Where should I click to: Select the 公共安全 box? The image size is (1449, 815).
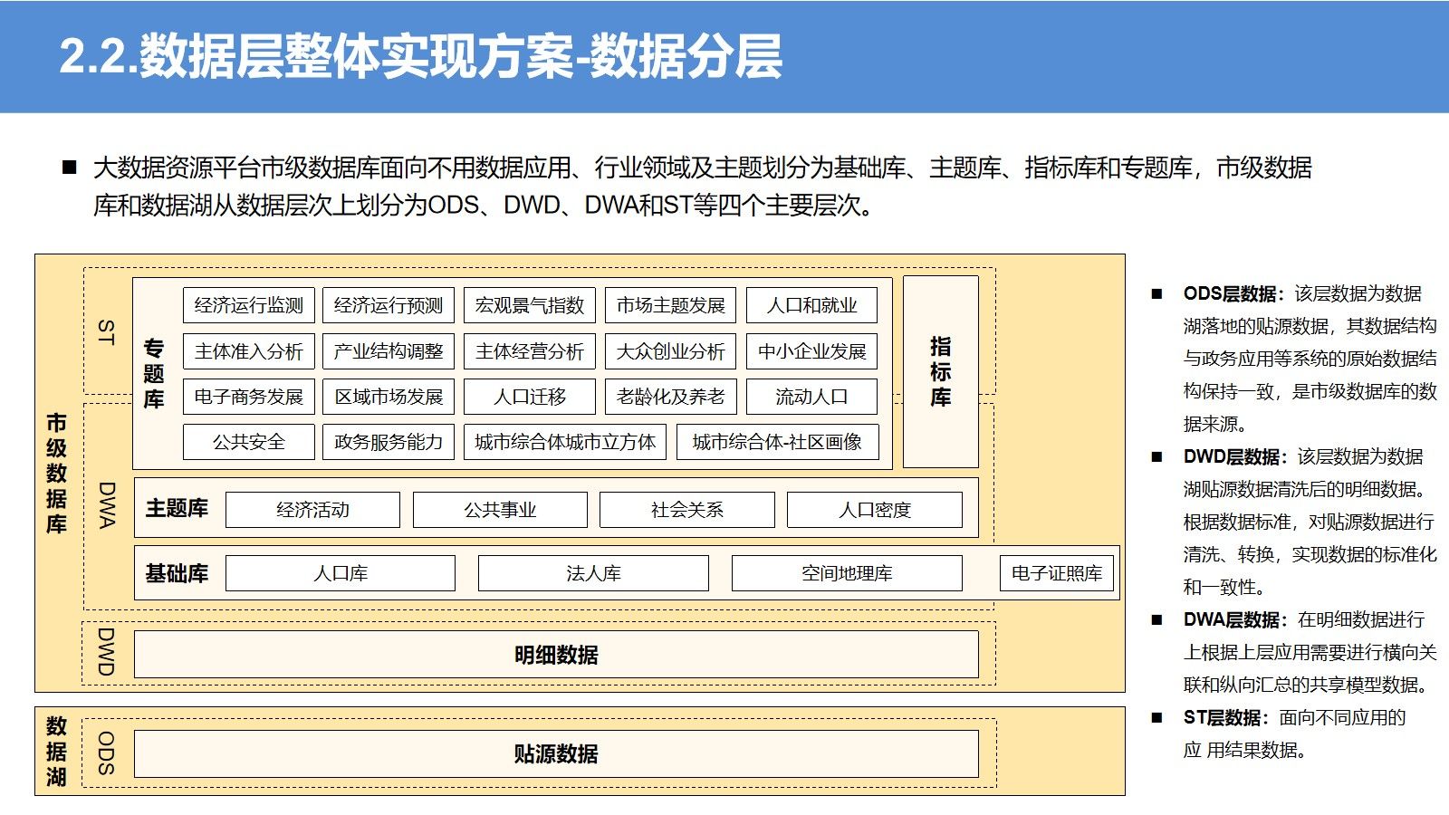(249, 442)
